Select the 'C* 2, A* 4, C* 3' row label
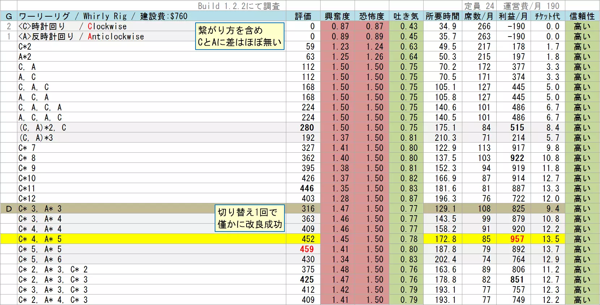600x305 pixels. coord(53,300)
